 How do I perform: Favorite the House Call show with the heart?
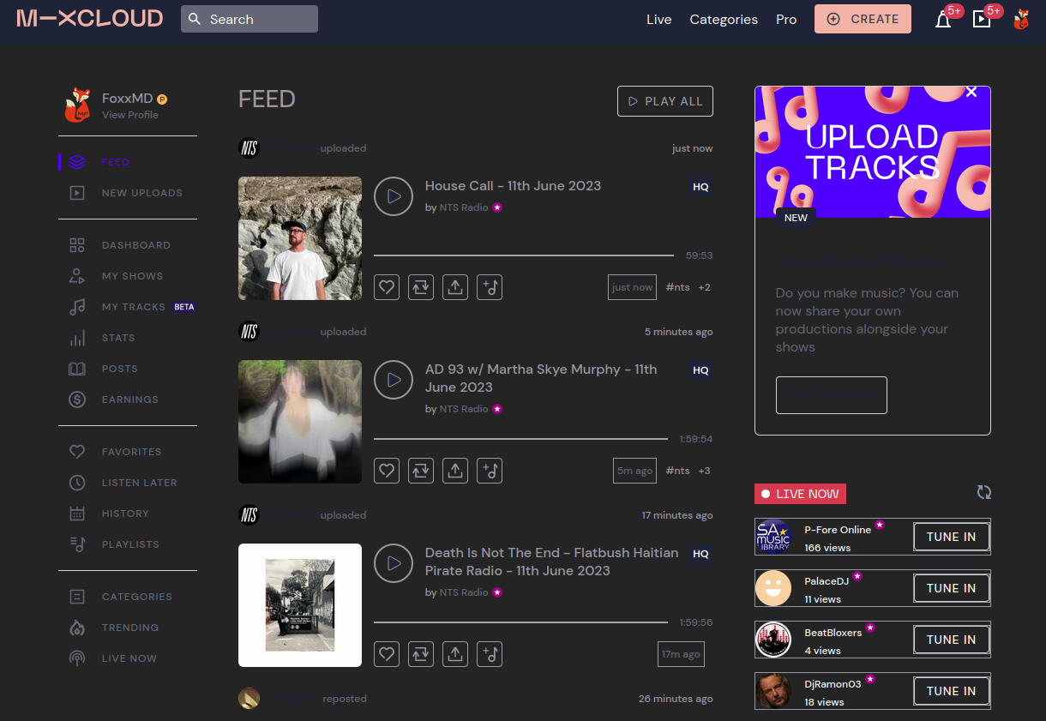point(386,287)
